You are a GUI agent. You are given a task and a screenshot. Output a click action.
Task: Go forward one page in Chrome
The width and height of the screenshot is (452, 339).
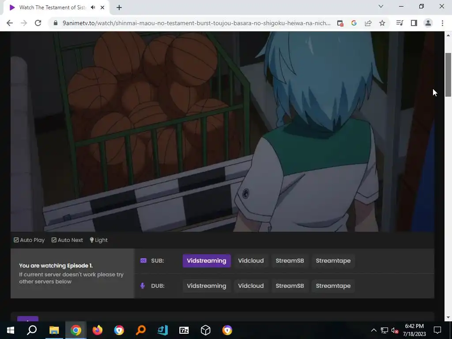point(24,23)
